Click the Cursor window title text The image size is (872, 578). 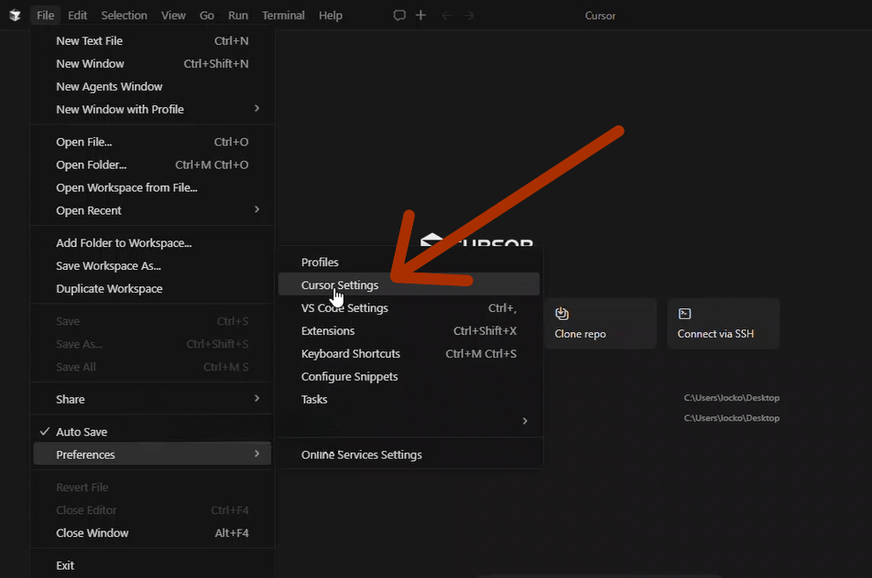(600, 16)
